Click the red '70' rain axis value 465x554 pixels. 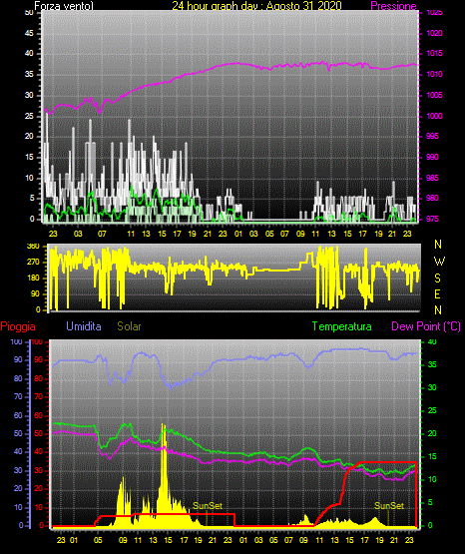[38, 396]
